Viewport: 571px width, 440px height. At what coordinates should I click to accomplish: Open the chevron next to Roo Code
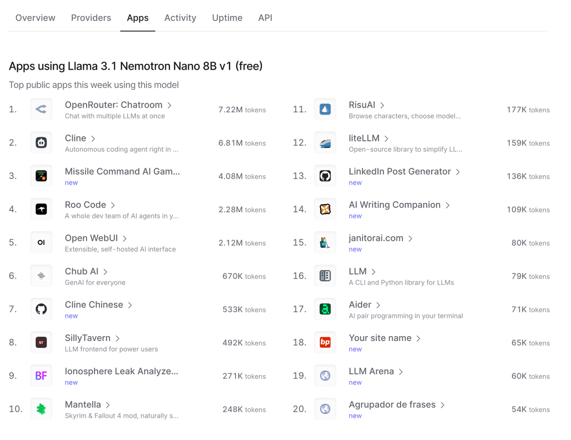[113, 205]
